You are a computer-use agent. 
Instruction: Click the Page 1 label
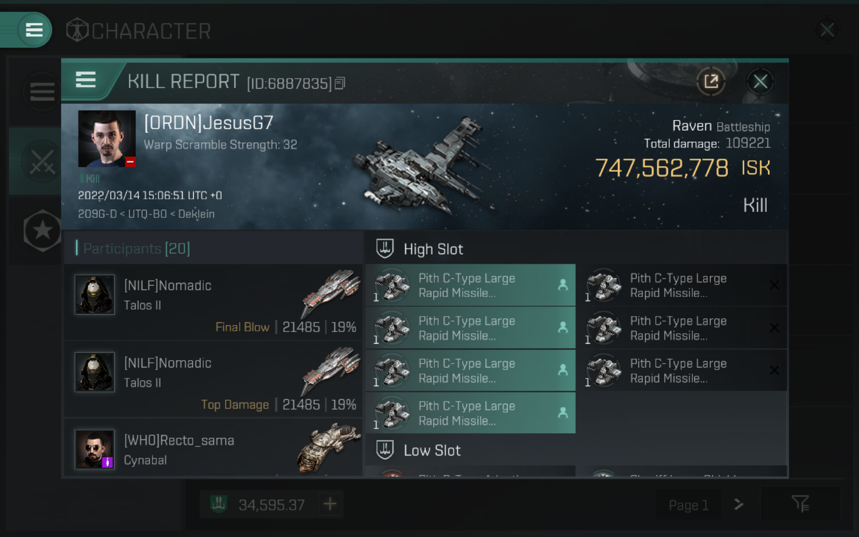point(688,505)
